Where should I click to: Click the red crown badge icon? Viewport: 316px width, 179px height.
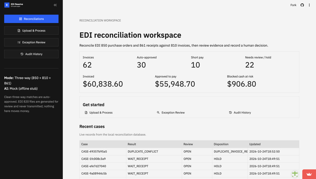[309, 174]
